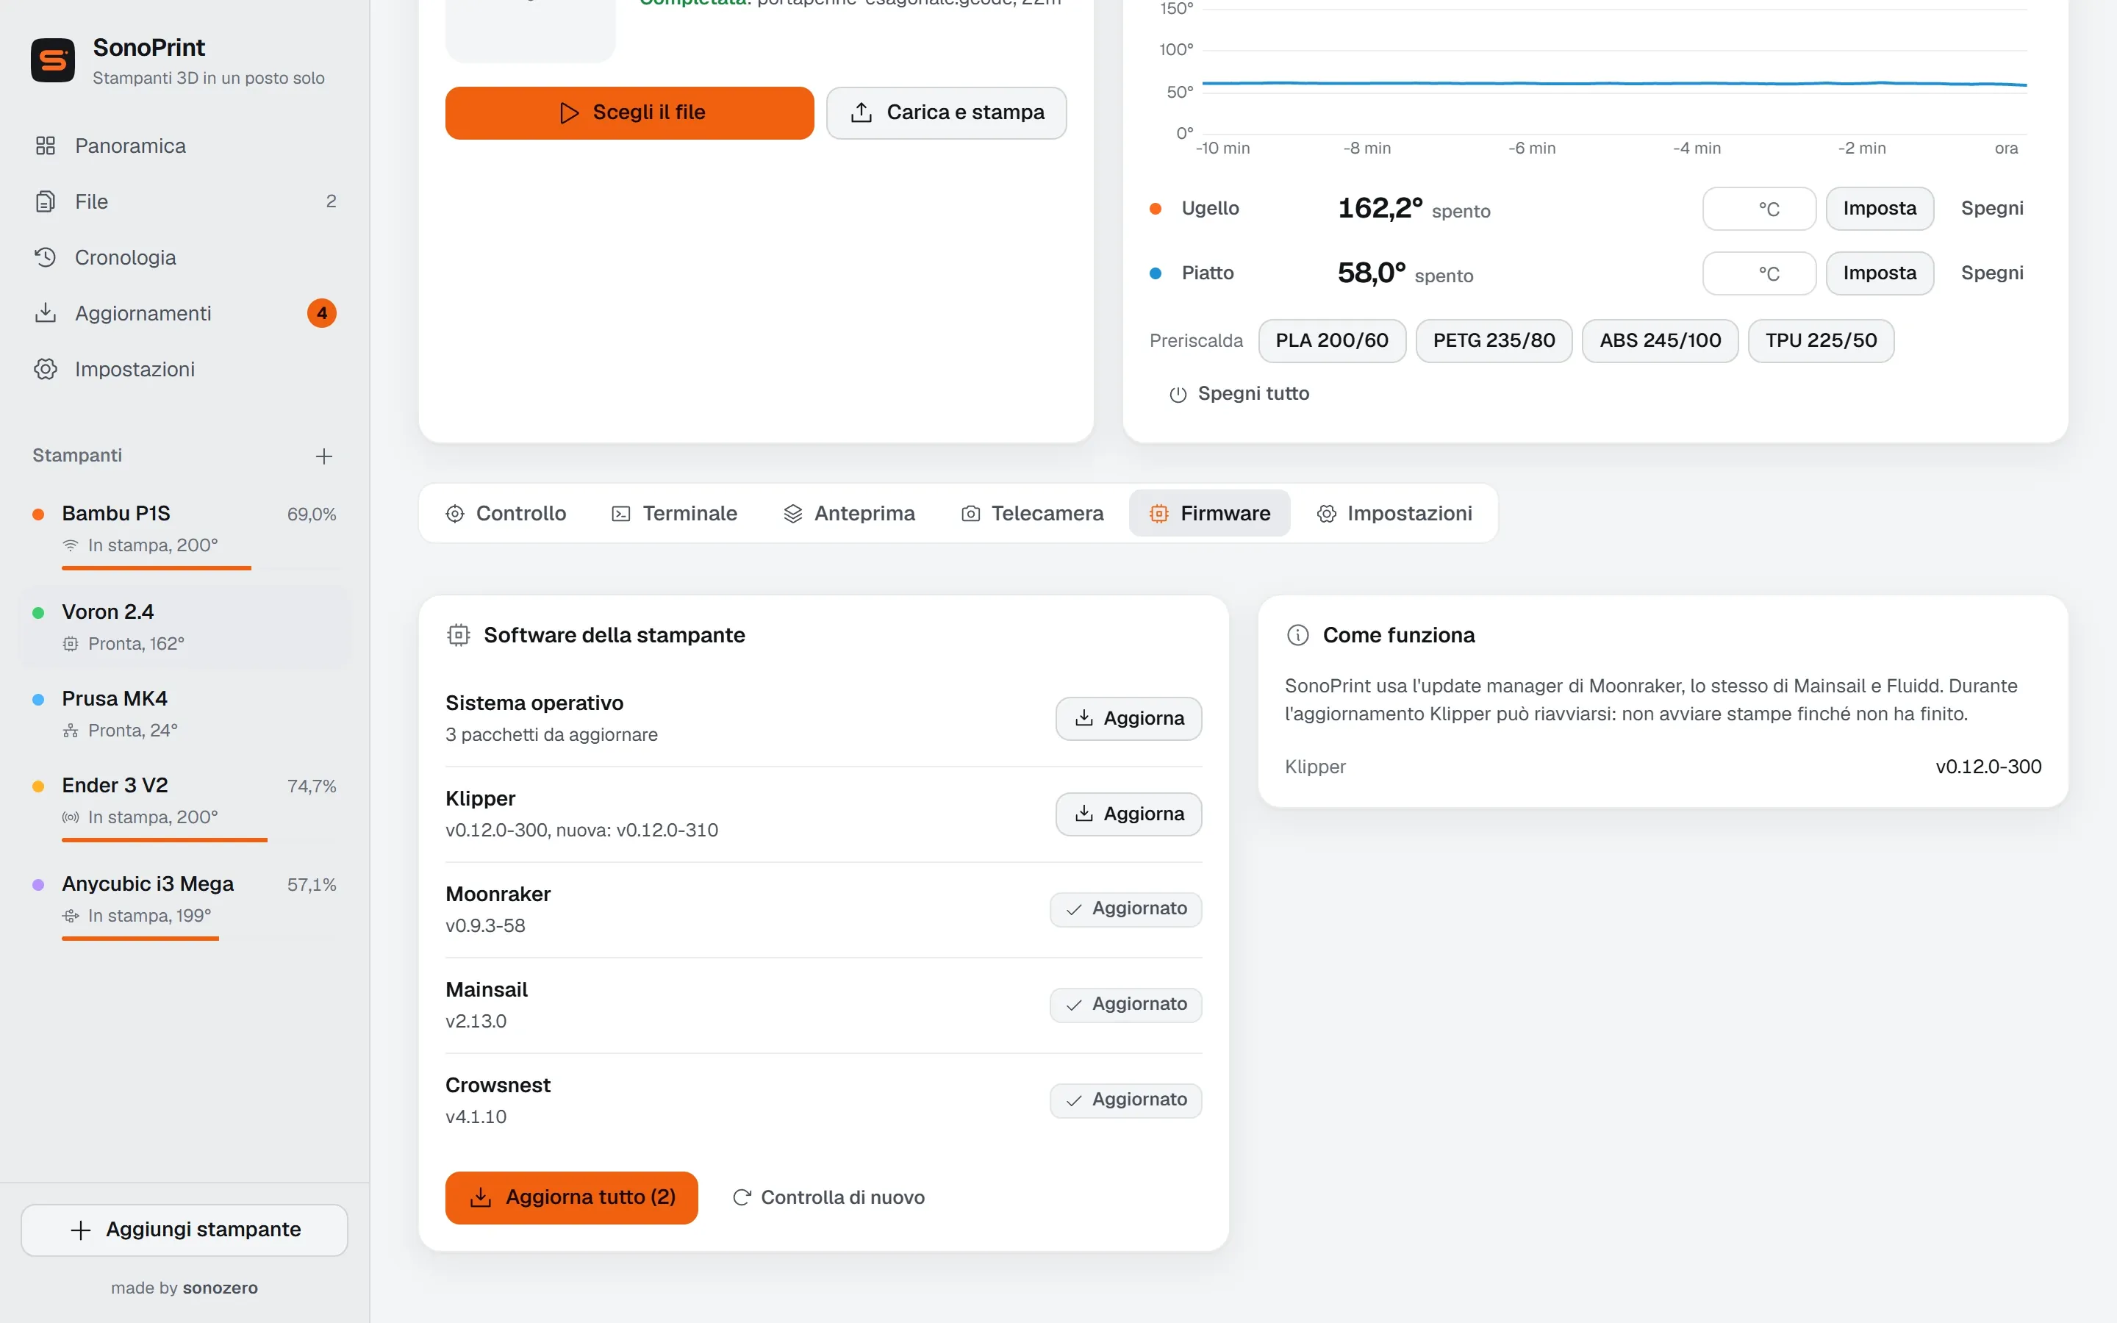Click Ugello temperature input field
The image size is (2117, 1323).
pos(1758,208)
